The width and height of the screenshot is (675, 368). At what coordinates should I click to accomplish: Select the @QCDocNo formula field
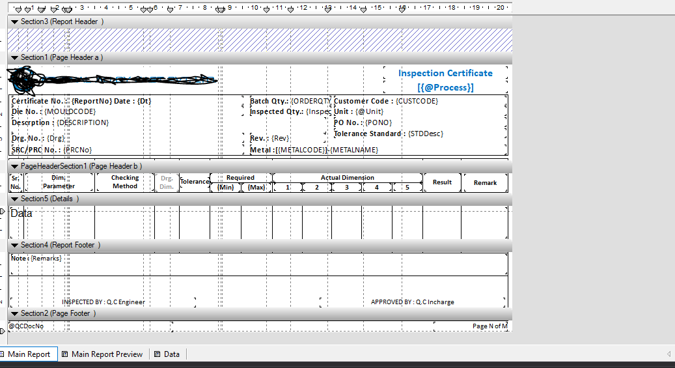90,326
